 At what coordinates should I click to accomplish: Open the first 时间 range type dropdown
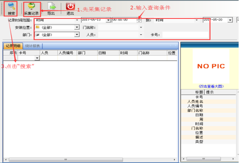tap(77, 20)
